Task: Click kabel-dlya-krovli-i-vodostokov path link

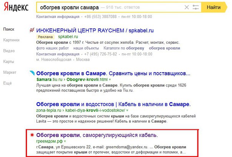Action: [95, 111]
